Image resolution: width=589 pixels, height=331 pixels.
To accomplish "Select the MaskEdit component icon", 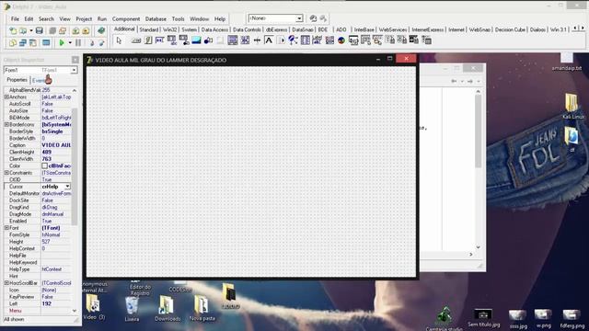I will coord(160,40).
